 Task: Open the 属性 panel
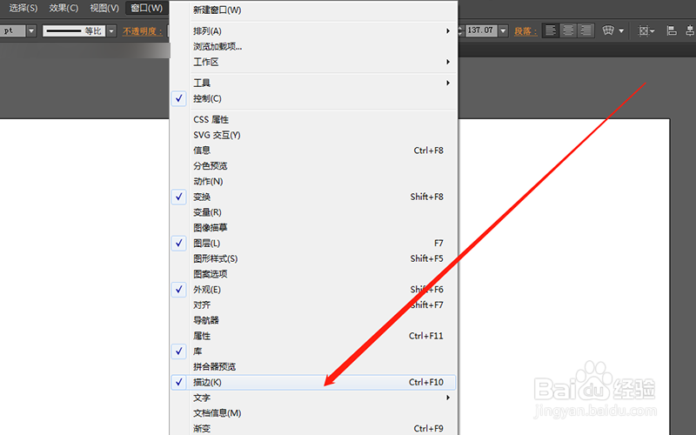pos(313,336)
